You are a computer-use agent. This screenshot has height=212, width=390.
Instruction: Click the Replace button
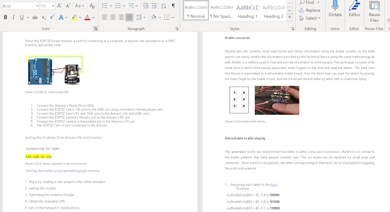[x=310, y=10]
